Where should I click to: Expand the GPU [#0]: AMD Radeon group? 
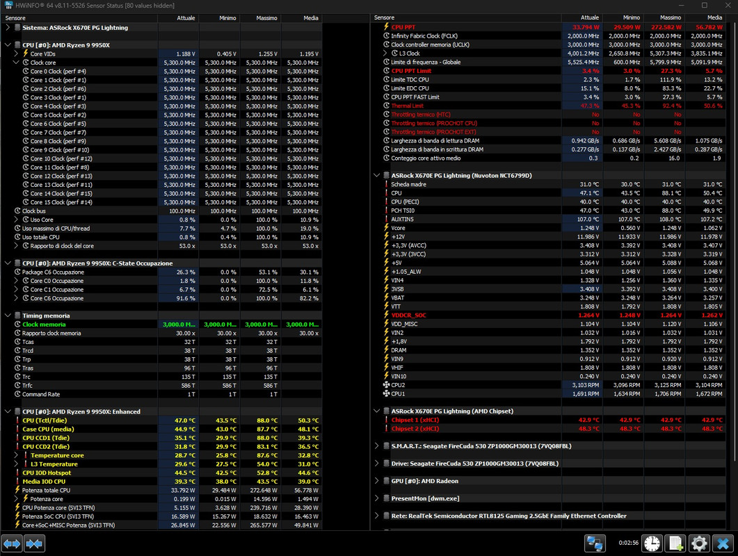[x=376, y=481]
